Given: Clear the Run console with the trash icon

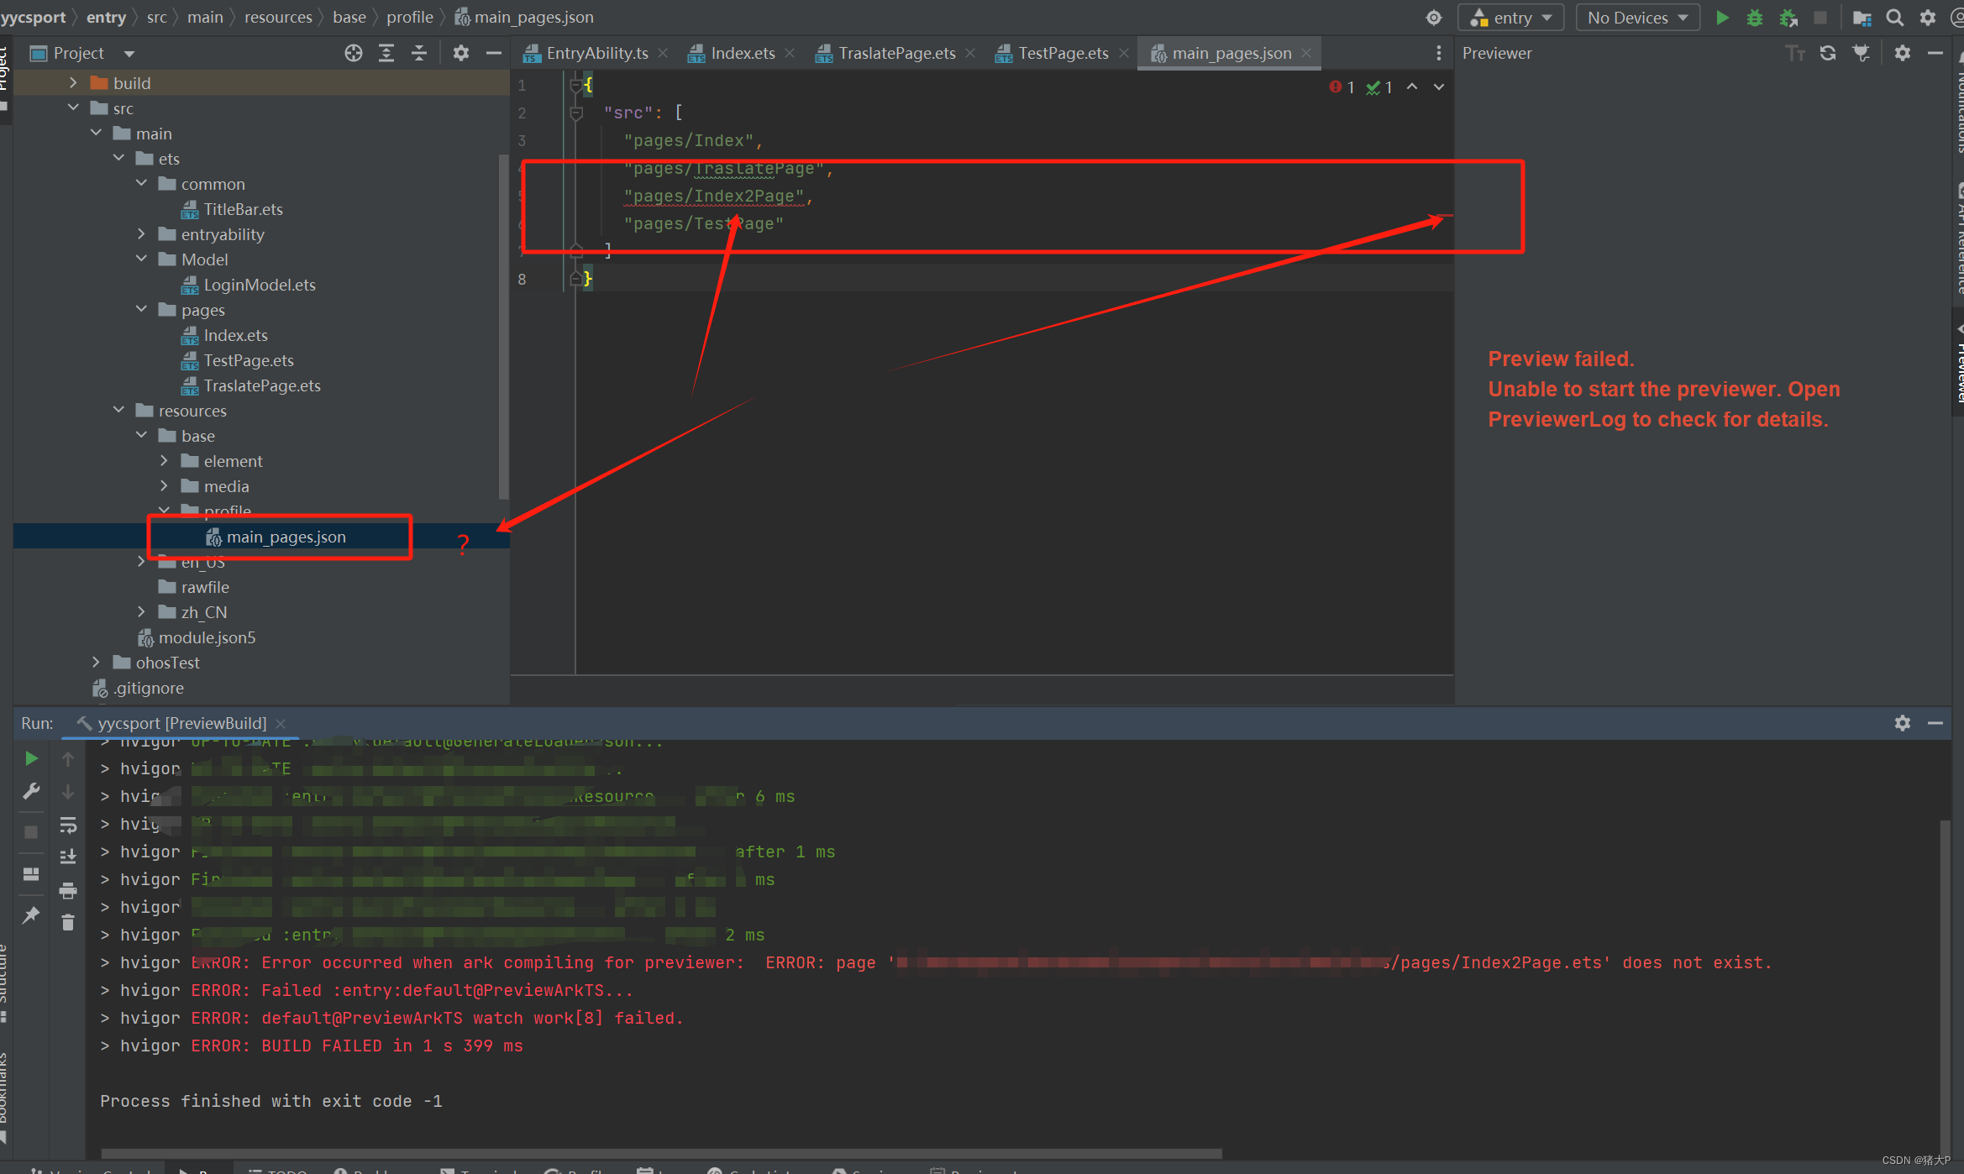Looking at the screenshot, I should (68, 921).
